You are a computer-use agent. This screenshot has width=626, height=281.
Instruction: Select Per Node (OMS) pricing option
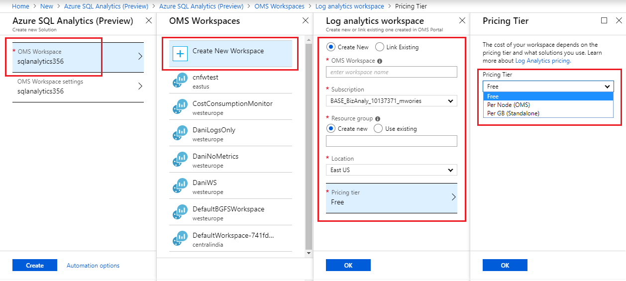[x=548, y=105]
